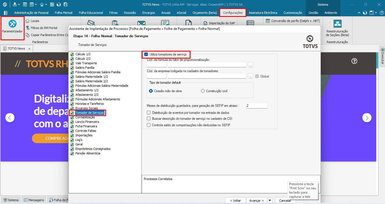Enable Controla saldo de compensações checkbox
The width and height of the screenshot is (385, 204).
coord(149,125)
